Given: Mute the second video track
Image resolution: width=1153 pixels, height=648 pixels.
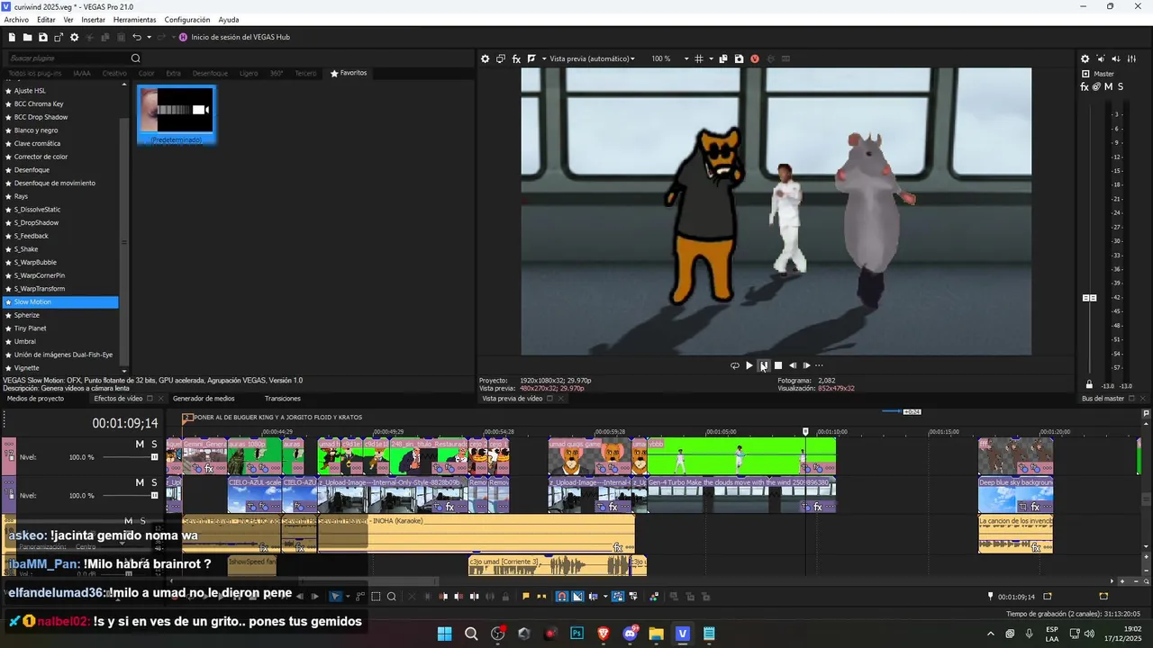Looking at the screenshot, I should (x=140, y=482).
